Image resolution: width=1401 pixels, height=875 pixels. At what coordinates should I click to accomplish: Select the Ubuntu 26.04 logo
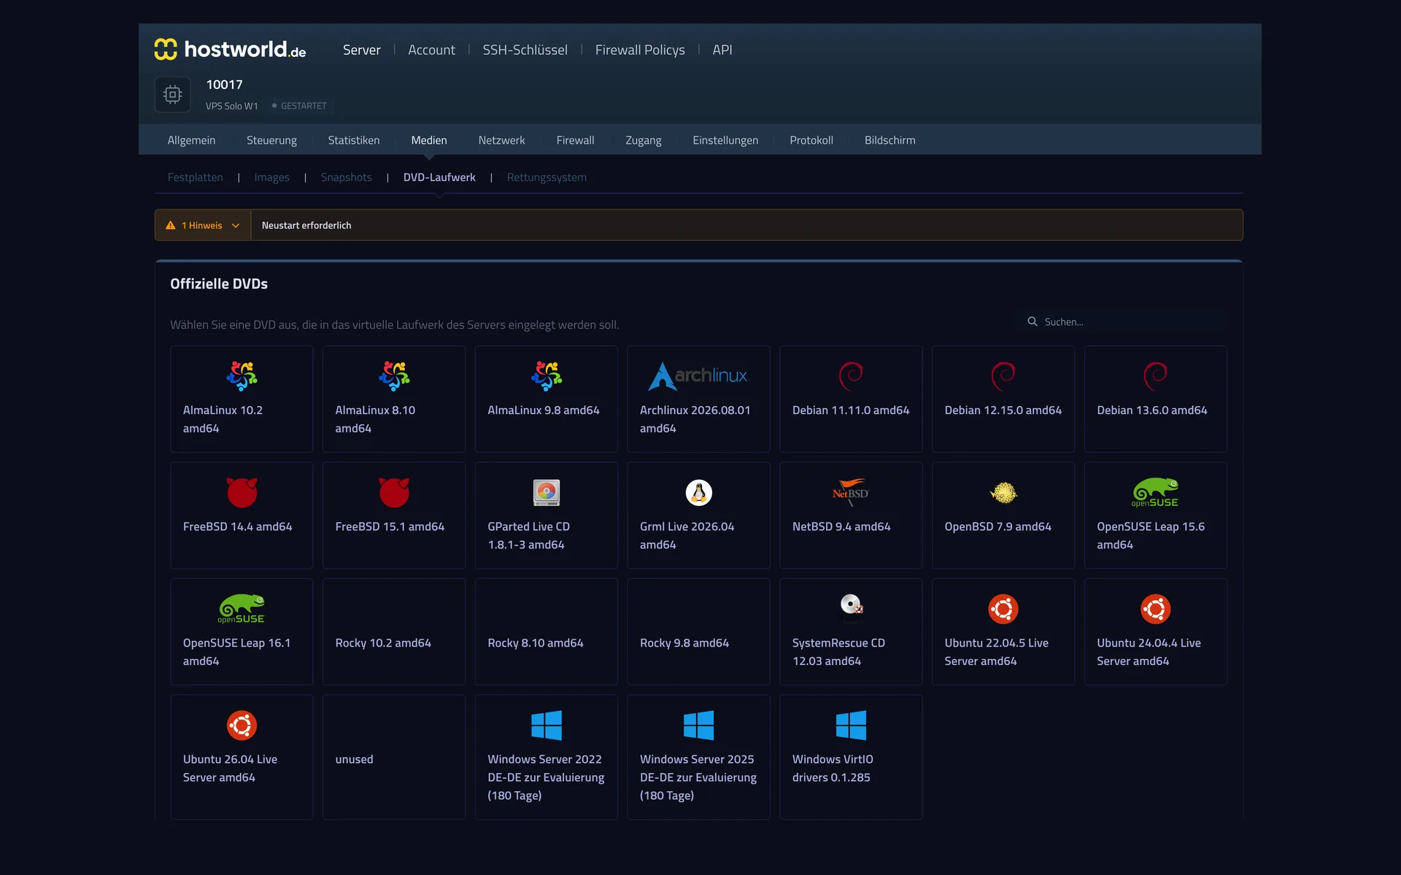point(242,726)
